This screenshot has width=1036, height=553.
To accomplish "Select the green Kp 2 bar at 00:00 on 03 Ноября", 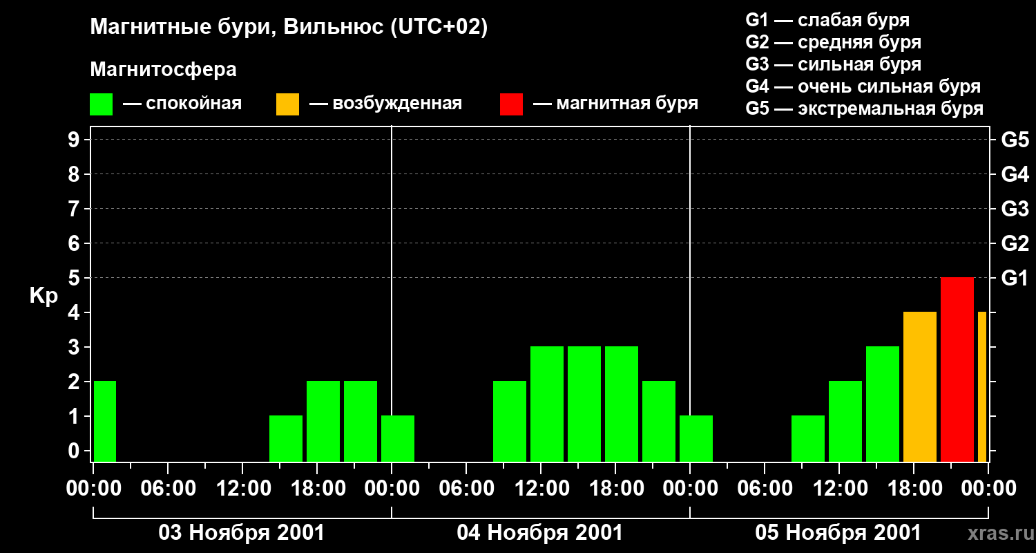I will coord(105,422).
